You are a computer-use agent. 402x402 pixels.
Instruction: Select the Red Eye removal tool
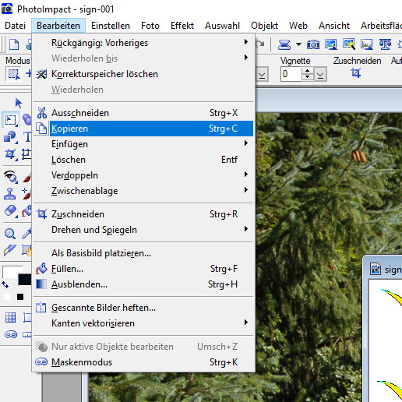(x=10, y=177)
